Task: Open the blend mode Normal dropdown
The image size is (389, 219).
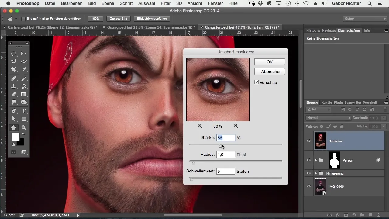Action: coord(328,118)
